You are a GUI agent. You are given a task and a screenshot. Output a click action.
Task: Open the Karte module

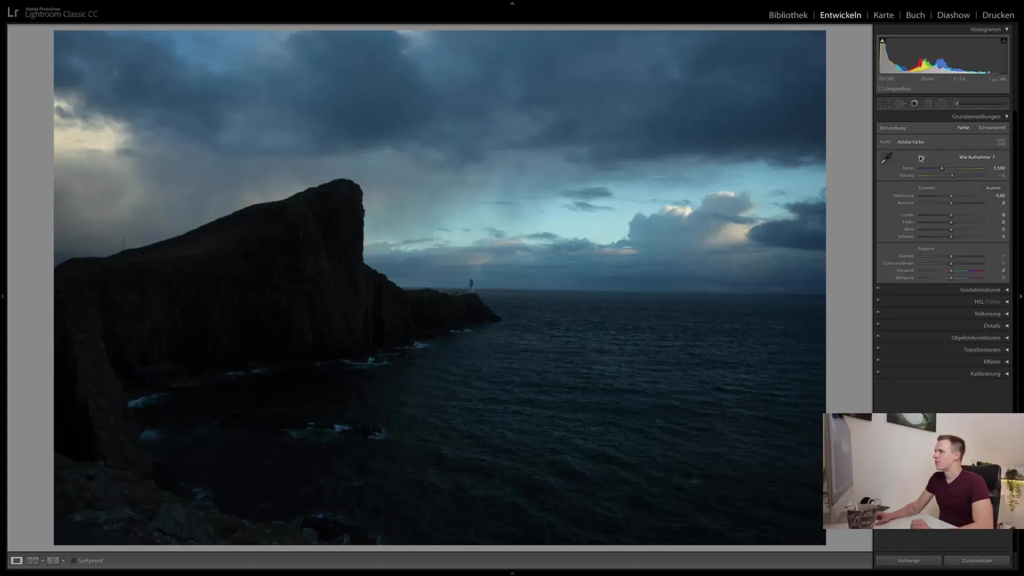tap(883, 15)
